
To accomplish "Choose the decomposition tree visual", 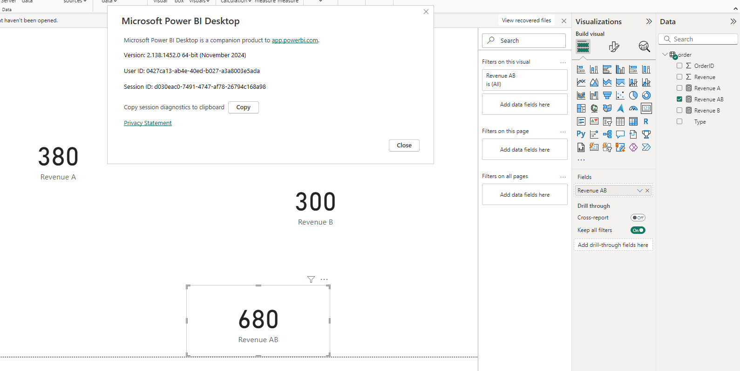I will point(607,134).
